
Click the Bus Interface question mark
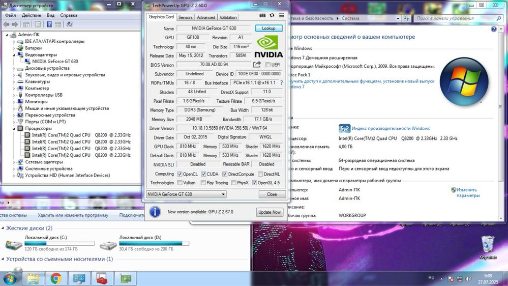click(x=281, y=83)
